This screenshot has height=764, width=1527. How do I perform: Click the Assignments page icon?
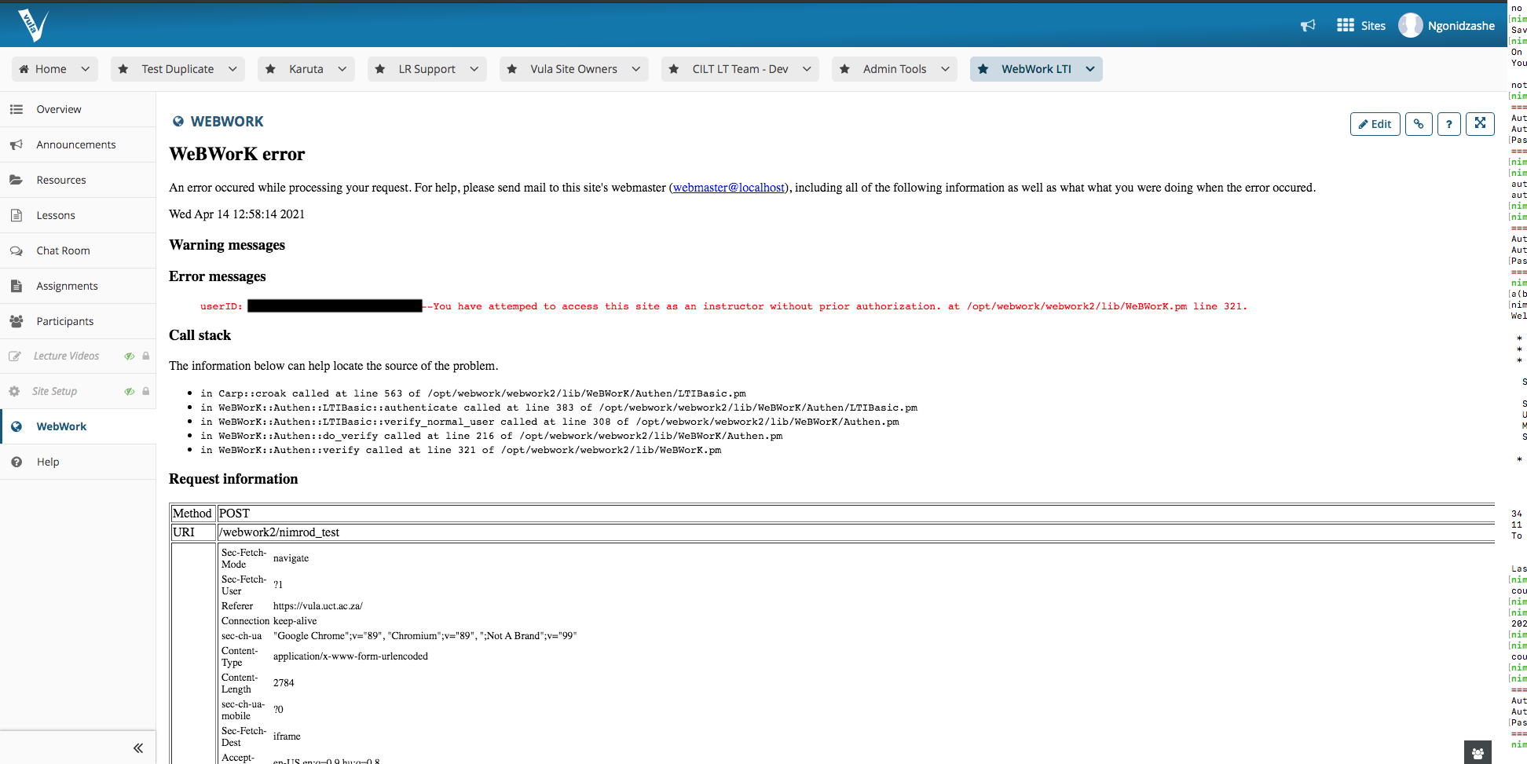[16, 286]
